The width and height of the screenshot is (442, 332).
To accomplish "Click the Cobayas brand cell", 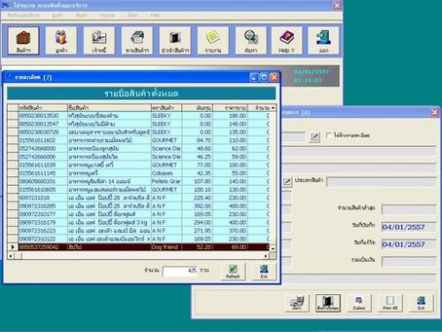I will pos(166,173).
